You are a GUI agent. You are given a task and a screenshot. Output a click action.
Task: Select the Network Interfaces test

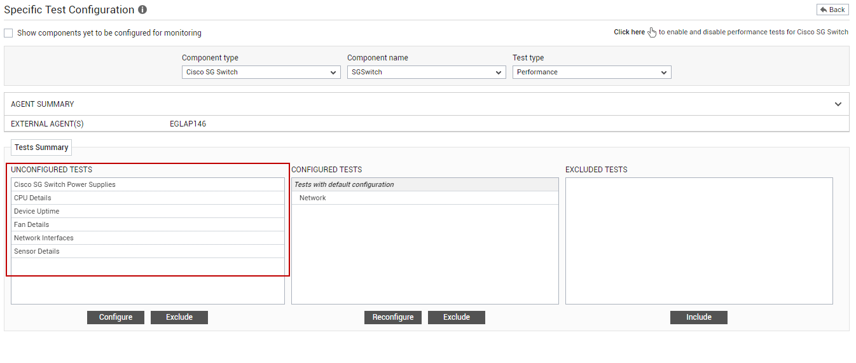(x=148, y=238)
